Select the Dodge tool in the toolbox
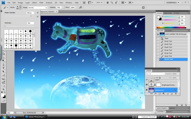Viewport: 191px width, 119px height. point(4,61)
